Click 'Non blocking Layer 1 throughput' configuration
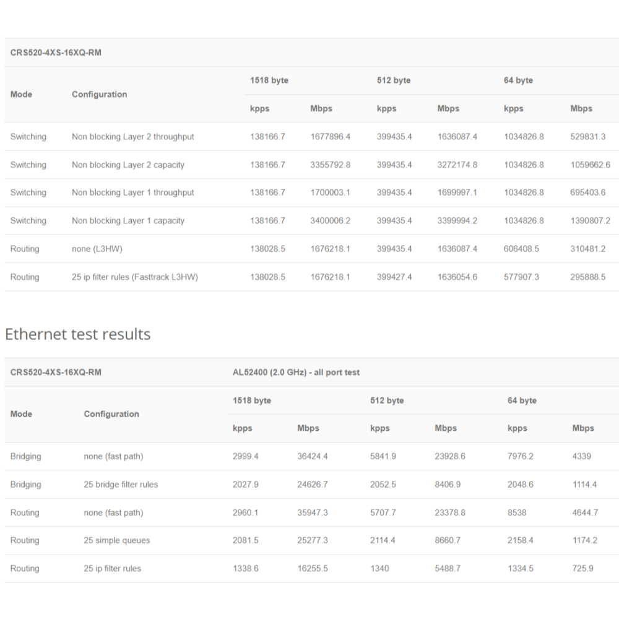 click(x=132, y=193)
